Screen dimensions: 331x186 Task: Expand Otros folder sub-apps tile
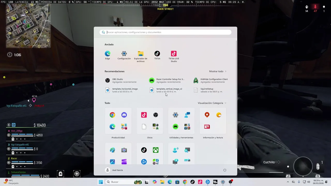click(x=156, y=127)
